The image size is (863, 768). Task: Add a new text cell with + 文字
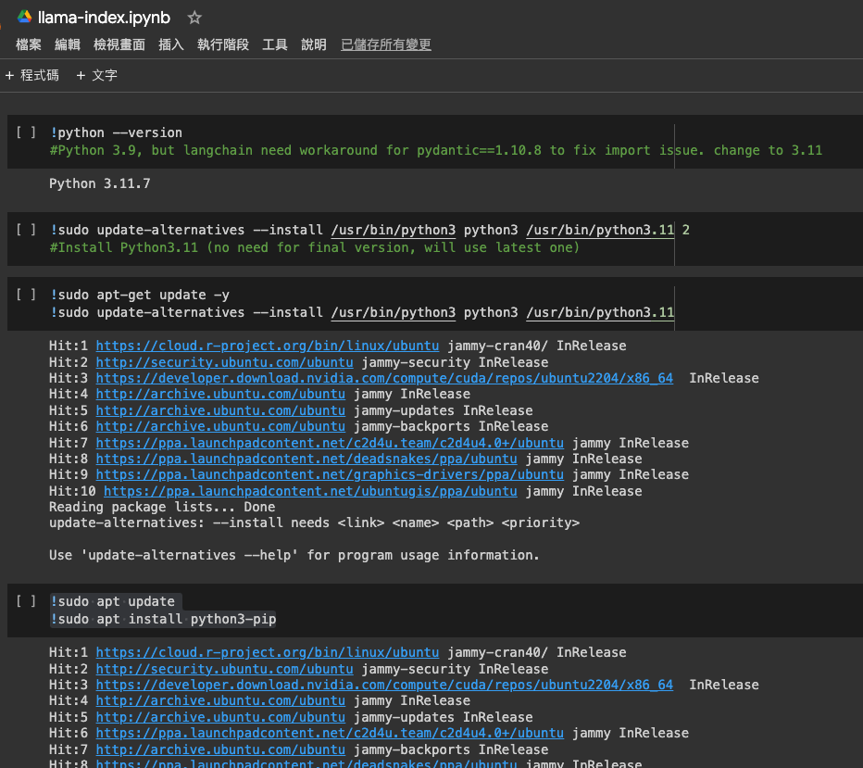[97, 75]
